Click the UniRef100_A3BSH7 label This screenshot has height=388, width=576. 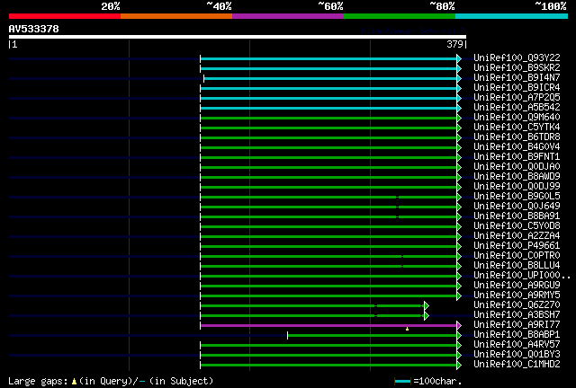pos(517,315)
